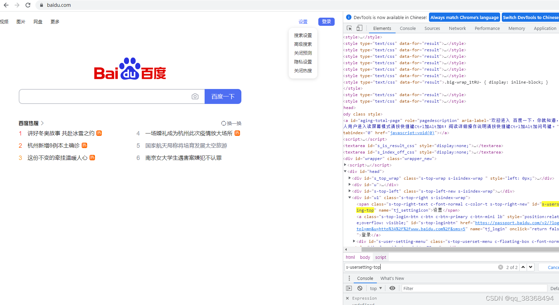Reload the baidu.com page
The width and height of the screenshot is (559, 305).
click(28, 5)
